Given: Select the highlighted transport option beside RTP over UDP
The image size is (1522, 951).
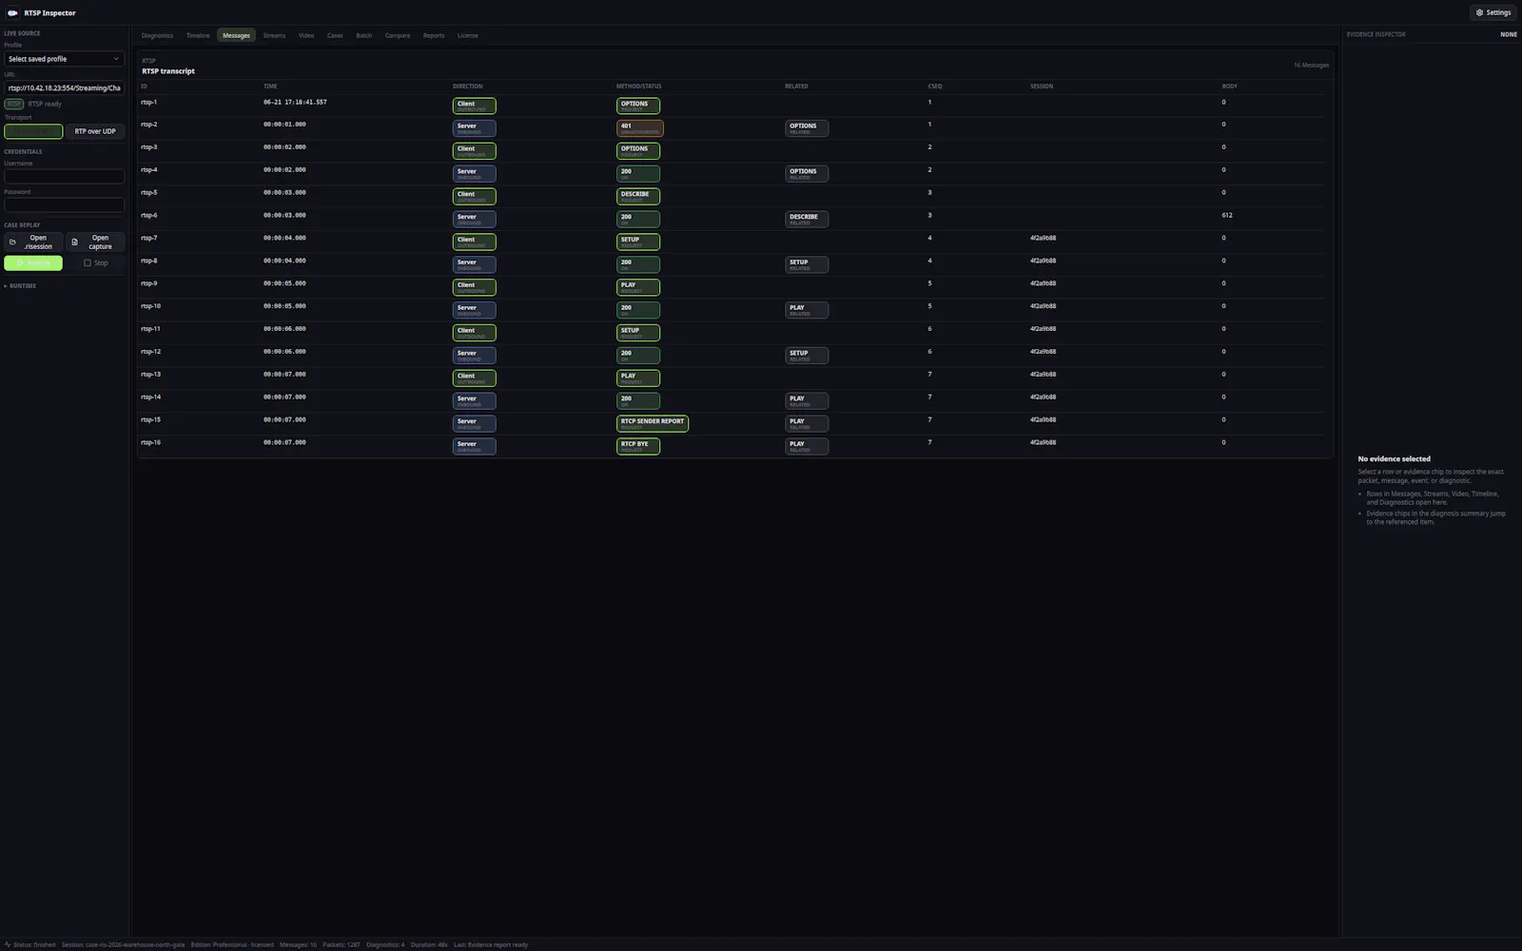Looking at the screenshot, I should tap(33, 131).
